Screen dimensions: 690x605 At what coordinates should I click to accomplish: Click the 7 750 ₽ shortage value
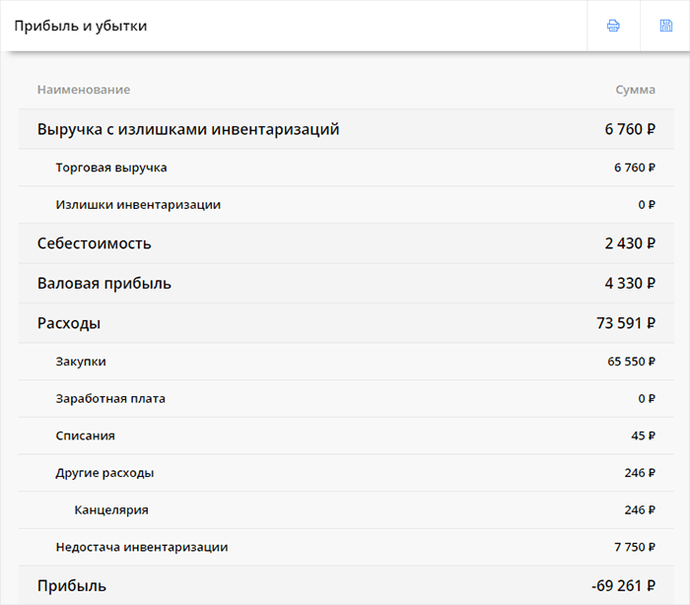coord(635,547)
